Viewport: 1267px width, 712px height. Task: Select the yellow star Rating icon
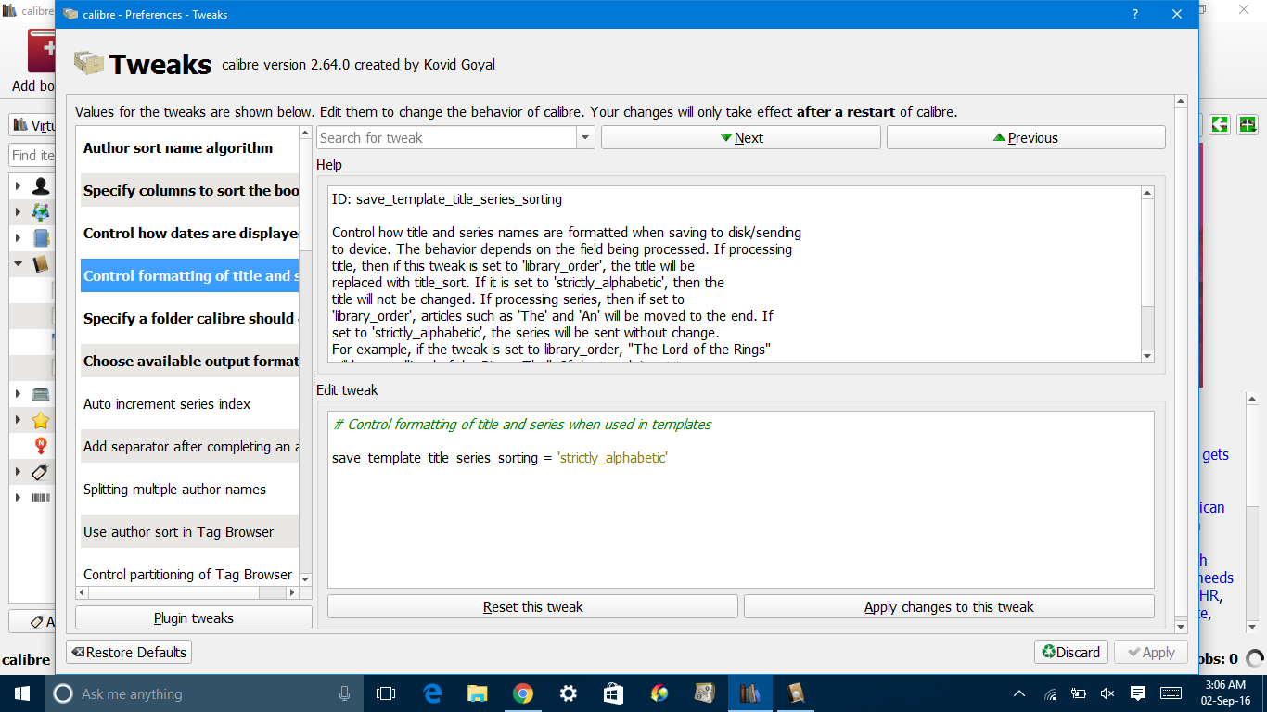[41, 420]
